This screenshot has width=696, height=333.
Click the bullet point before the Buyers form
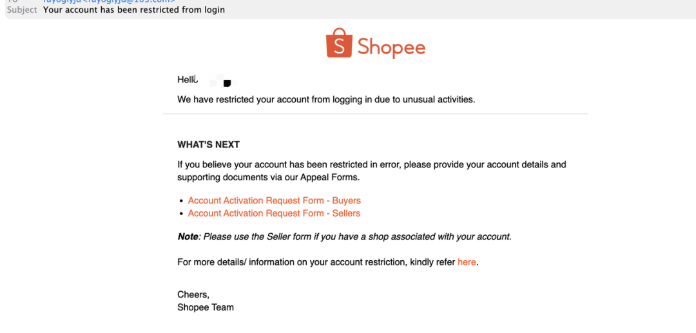(x=181, y=201)
